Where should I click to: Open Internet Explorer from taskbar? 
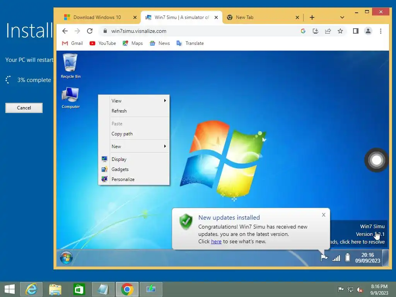click(31, 289)
